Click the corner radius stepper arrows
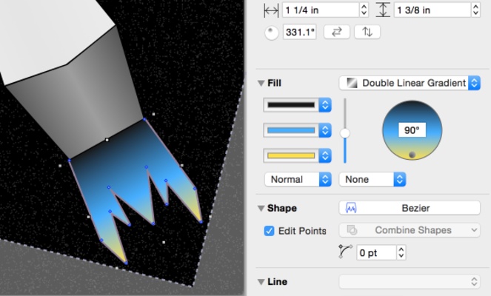This screenshot has width=491, height=296. pyautogui.click(x=401, y=252)
